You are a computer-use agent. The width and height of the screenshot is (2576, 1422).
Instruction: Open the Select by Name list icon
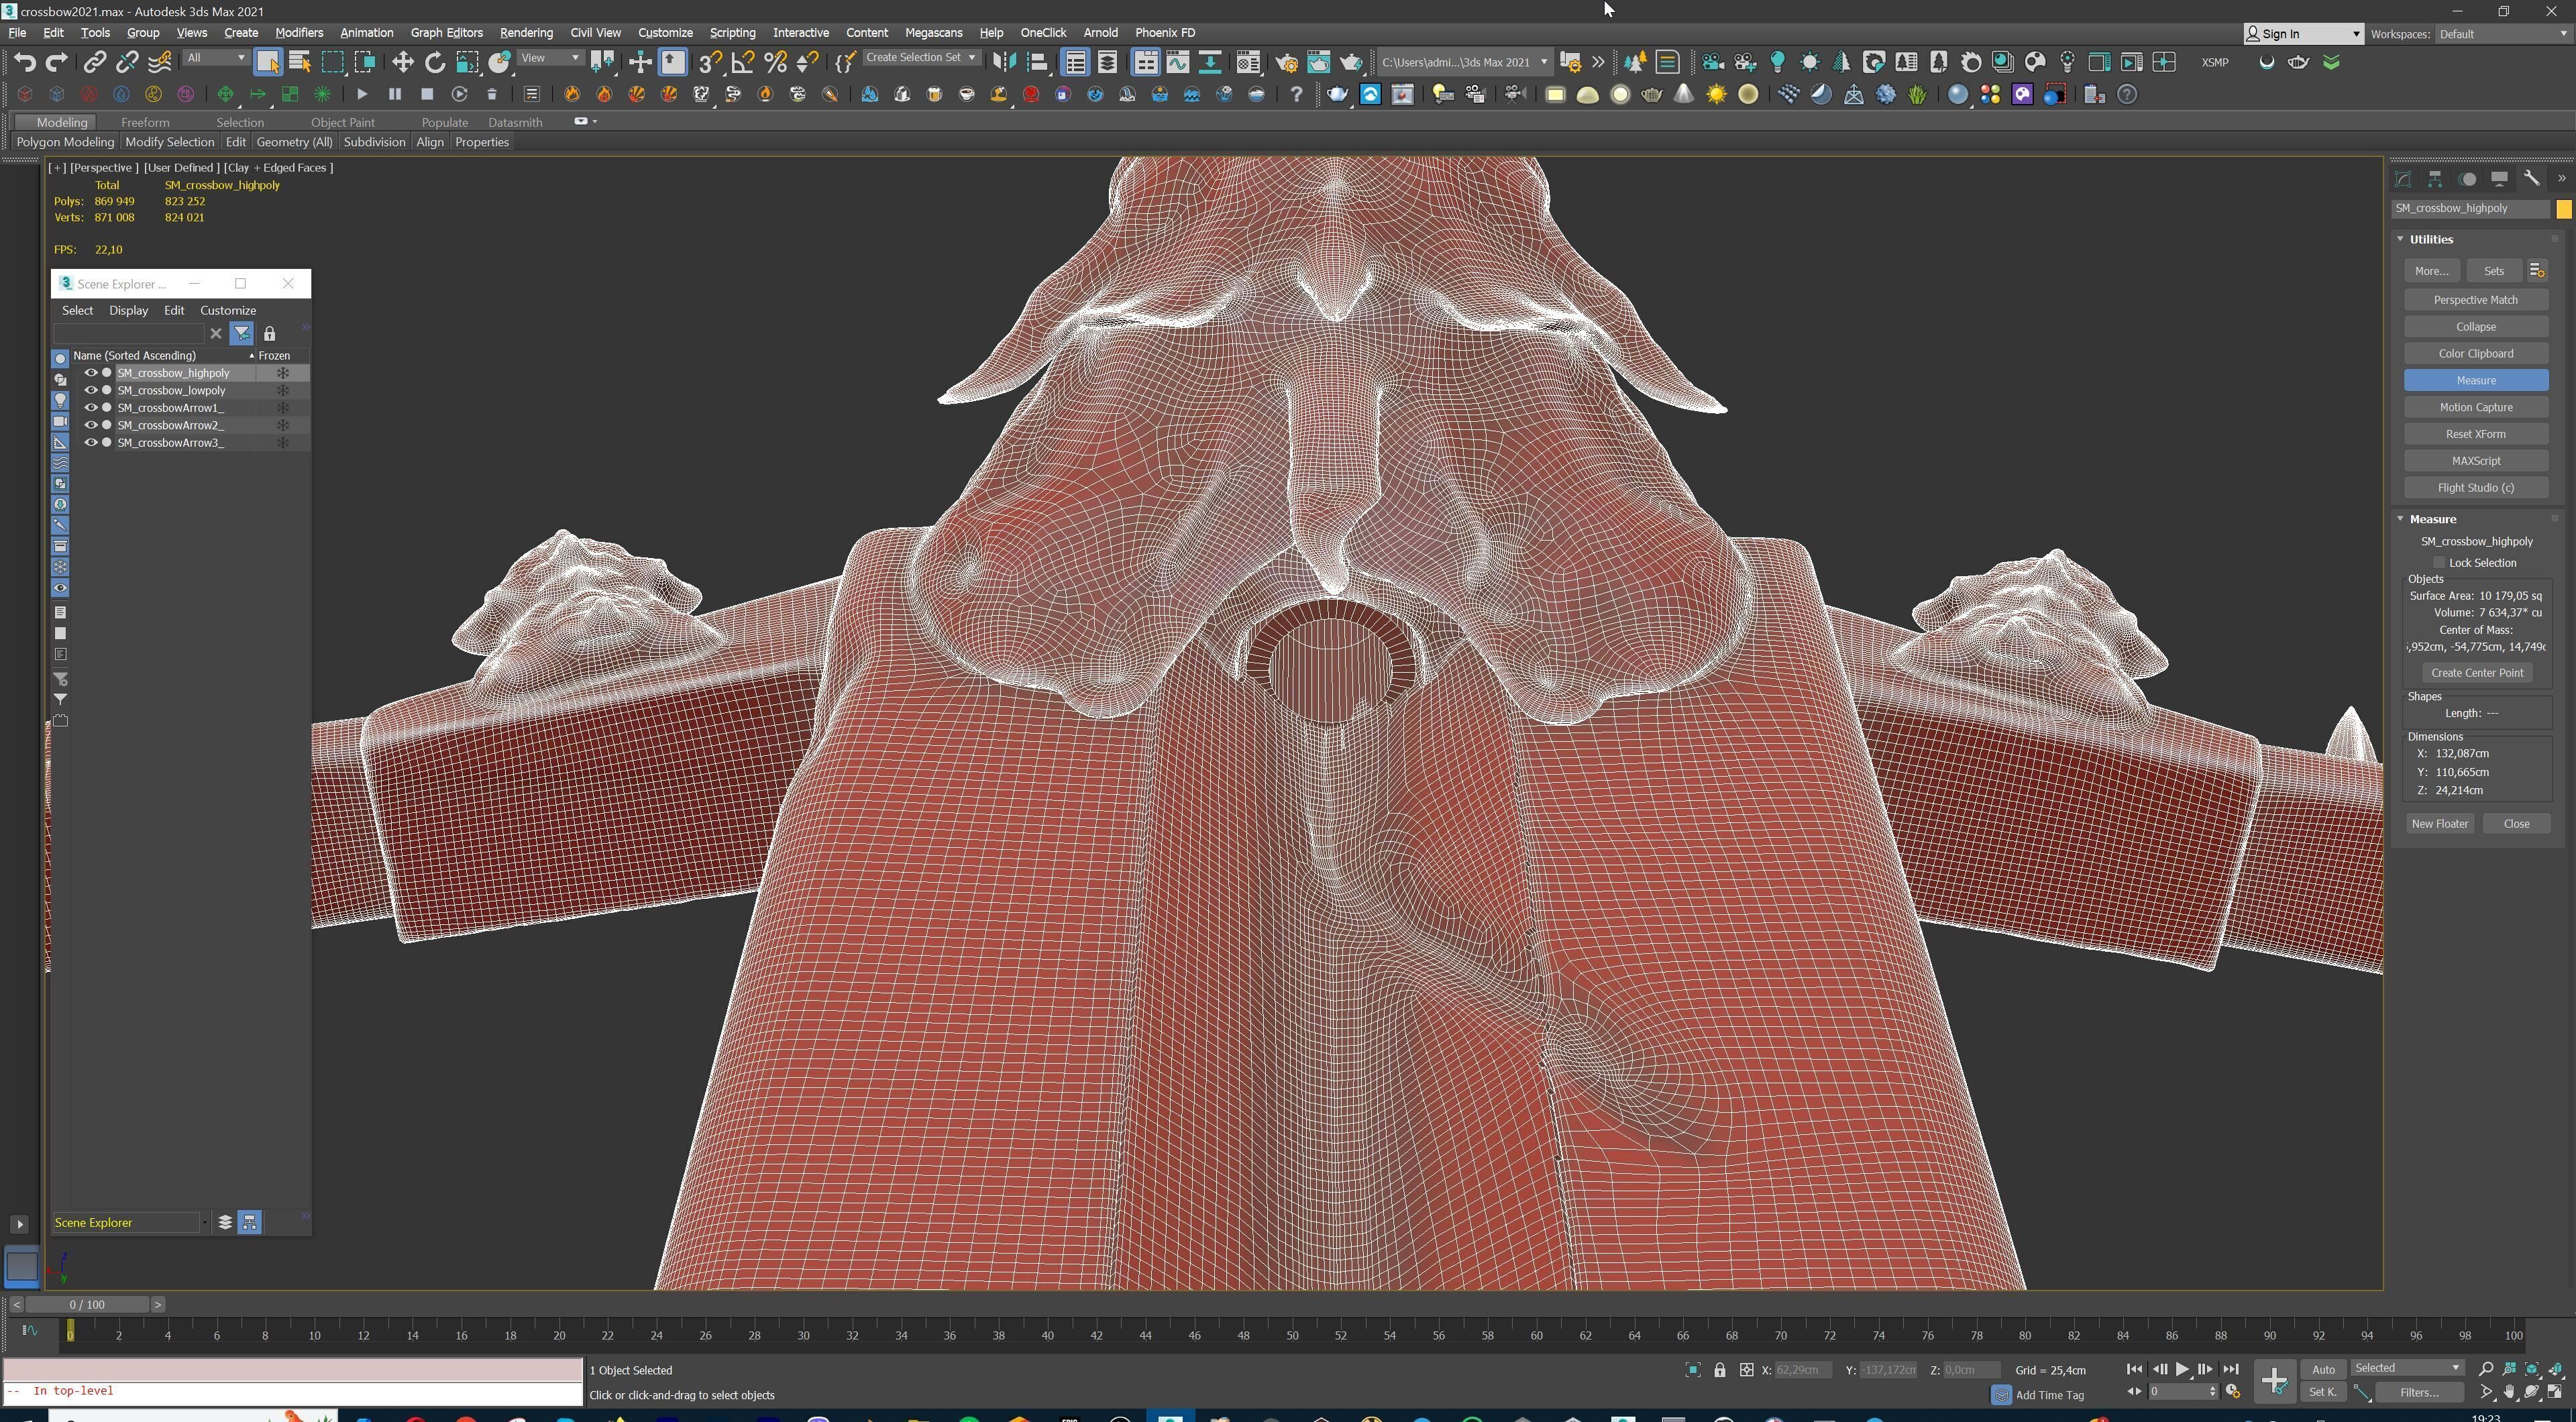pyautogui.click(x=299, y=62)
